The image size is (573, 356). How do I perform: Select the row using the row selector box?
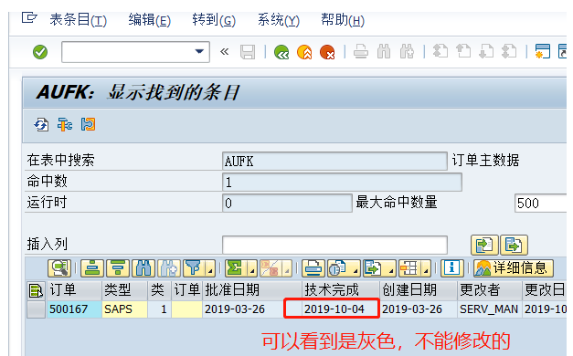coord(37,309)
